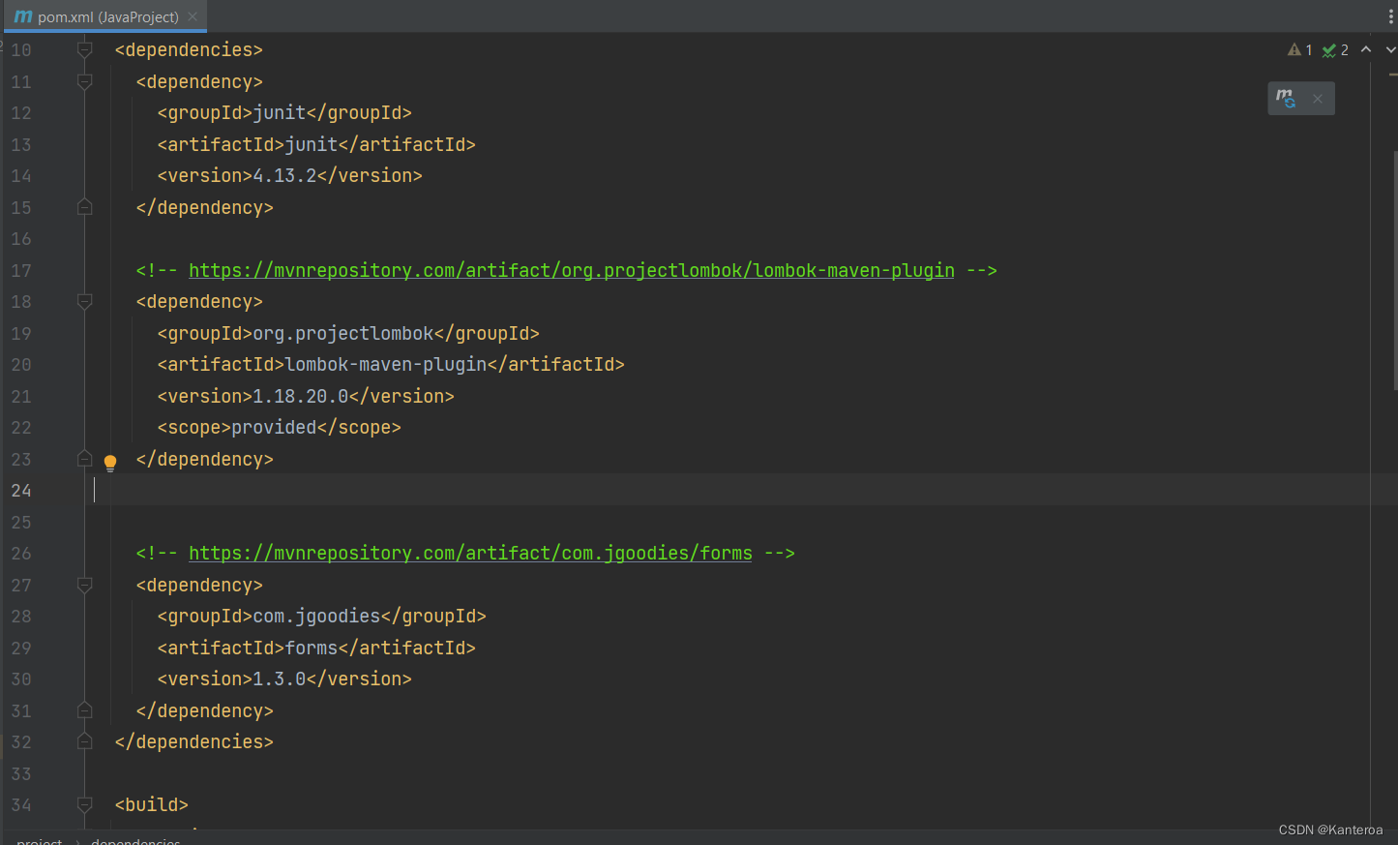Close the pom.xml (JavaProject) tab
The width and height of the screenshot is (1398, 845).
(x=193, y=16)
